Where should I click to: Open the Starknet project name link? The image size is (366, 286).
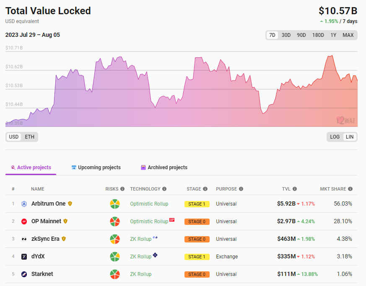coord(42,274)
